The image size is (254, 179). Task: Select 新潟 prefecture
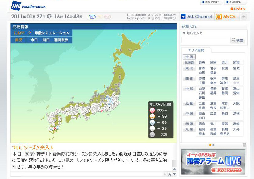pyautogui.click(x=225, y=89)
